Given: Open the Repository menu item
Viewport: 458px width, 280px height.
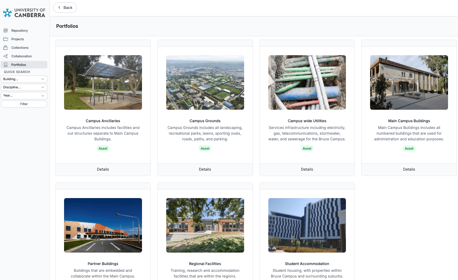Looking at the screenshot, I should [x=24, y=31].
